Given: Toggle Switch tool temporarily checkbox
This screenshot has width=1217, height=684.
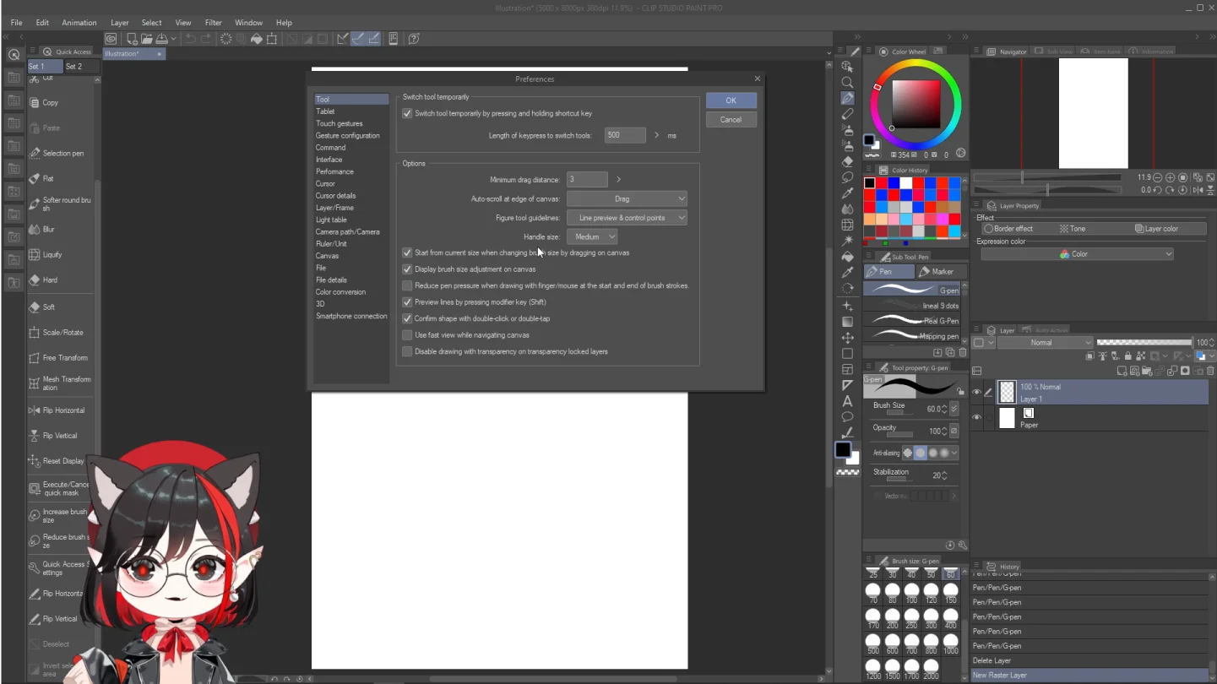Looking at the screenshot, I should (407, 113).
